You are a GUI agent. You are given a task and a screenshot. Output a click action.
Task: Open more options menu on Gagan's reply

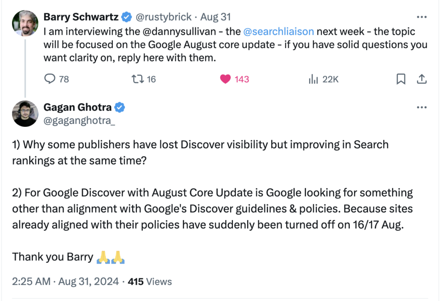[x=422, y=107]
